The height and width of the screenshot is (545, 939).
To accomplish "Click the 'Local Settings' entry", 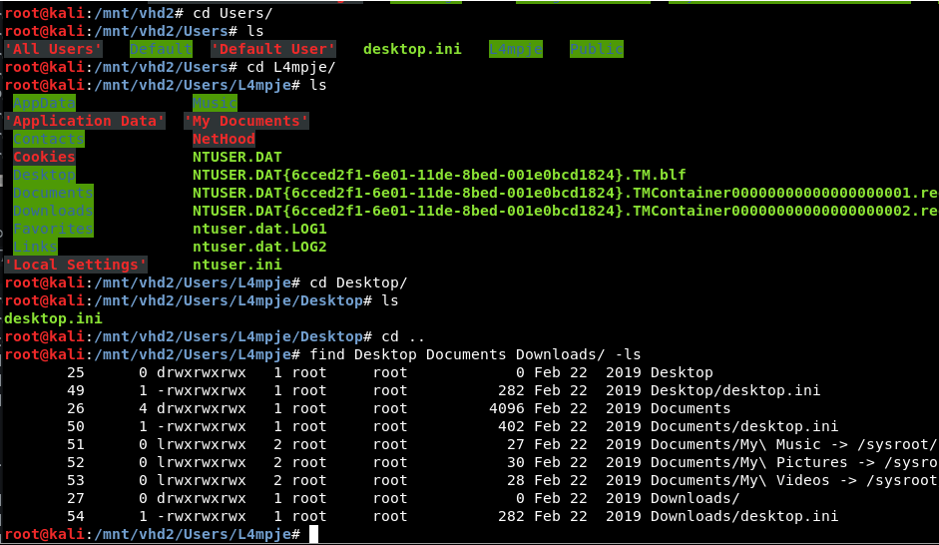I will 76,265.
